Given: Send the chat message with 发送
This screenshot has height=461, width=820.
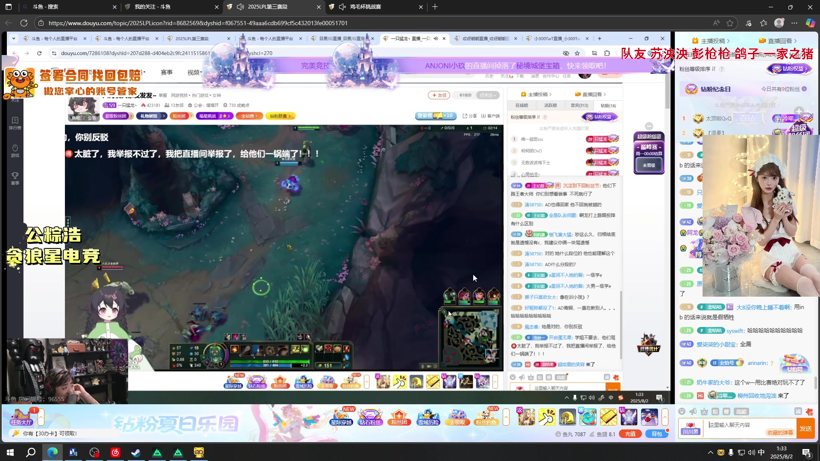Looking at the screenshot, I should pyautogui.click(x=805, y=429).
